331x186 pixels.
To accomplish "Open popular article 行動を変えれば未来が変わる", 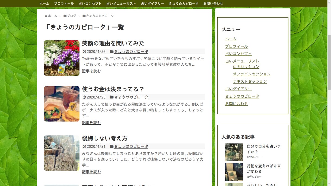I will point(264,169).
